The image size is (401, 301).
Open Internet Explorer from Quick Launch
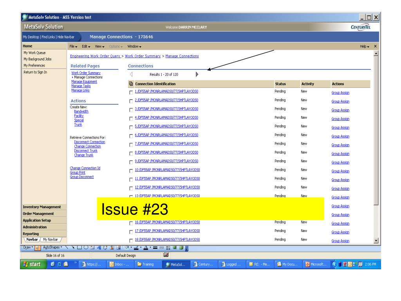click(59, 264)
